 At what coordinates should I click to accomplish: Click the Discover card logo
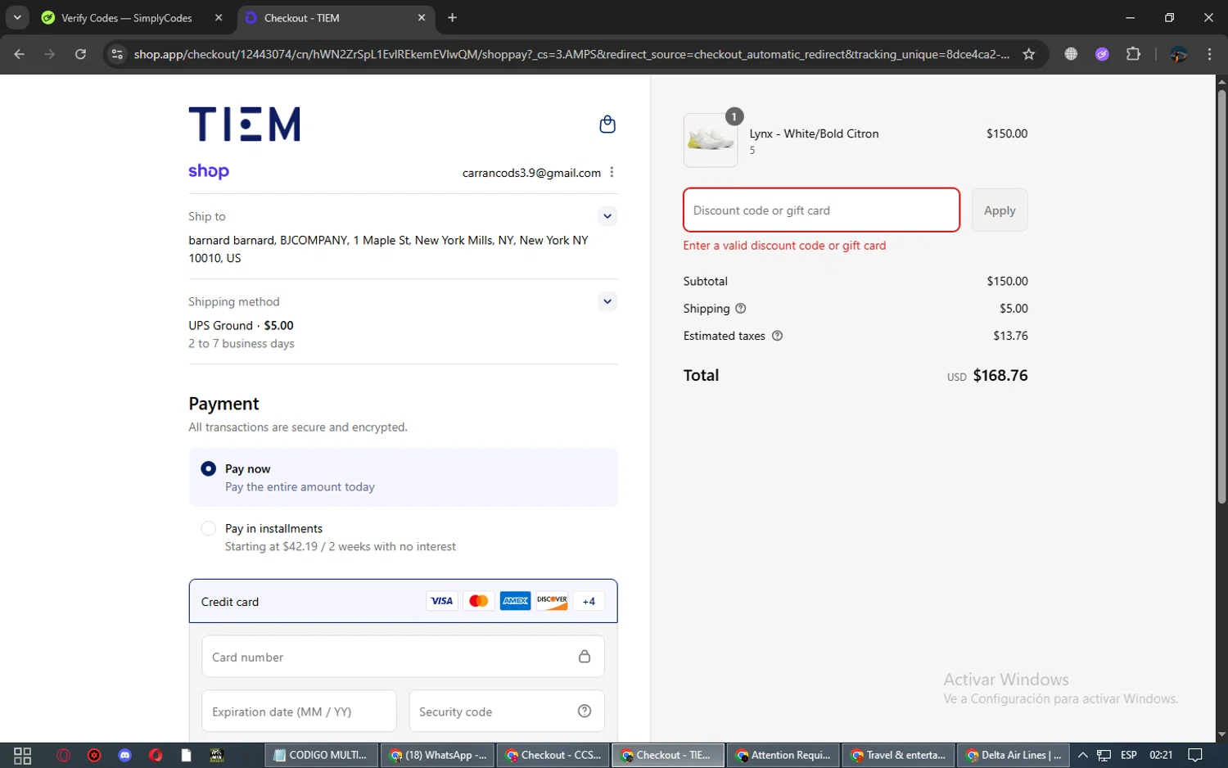click(x=552, y=601)
